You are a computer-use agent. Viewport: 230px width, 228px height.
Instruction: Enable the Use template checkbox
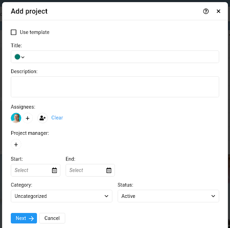click(13, 32)
